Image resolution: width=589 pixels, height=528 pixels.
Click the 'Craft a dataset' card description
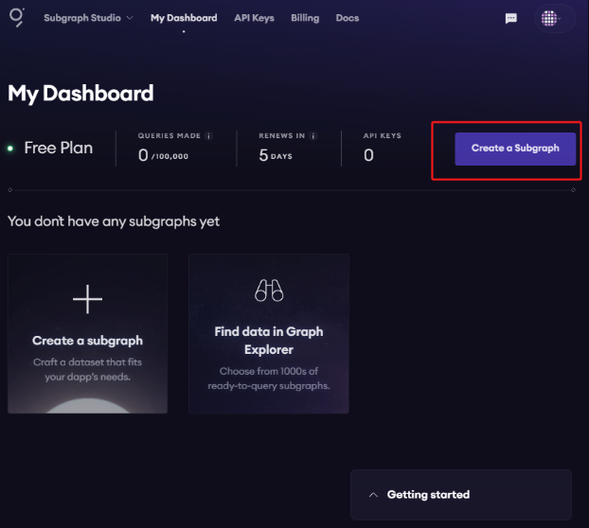(87, 370)
